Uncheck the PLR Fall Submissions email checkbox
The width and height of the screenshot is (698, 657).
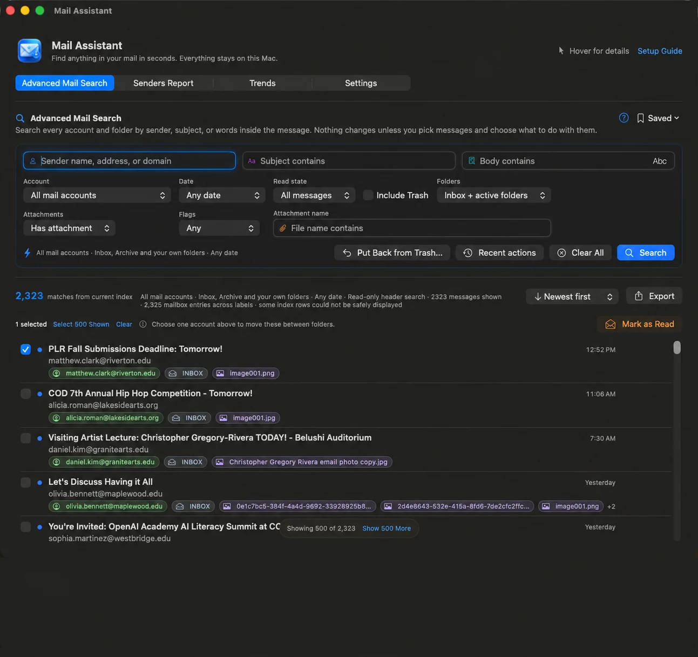[x=25, y=349]
